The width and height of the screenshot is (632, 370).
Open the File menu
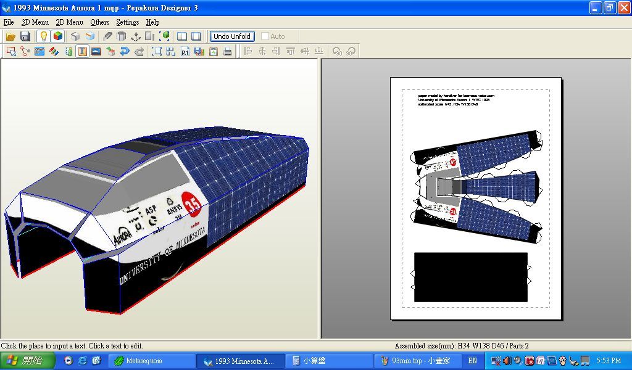click(x=9, y=22)
